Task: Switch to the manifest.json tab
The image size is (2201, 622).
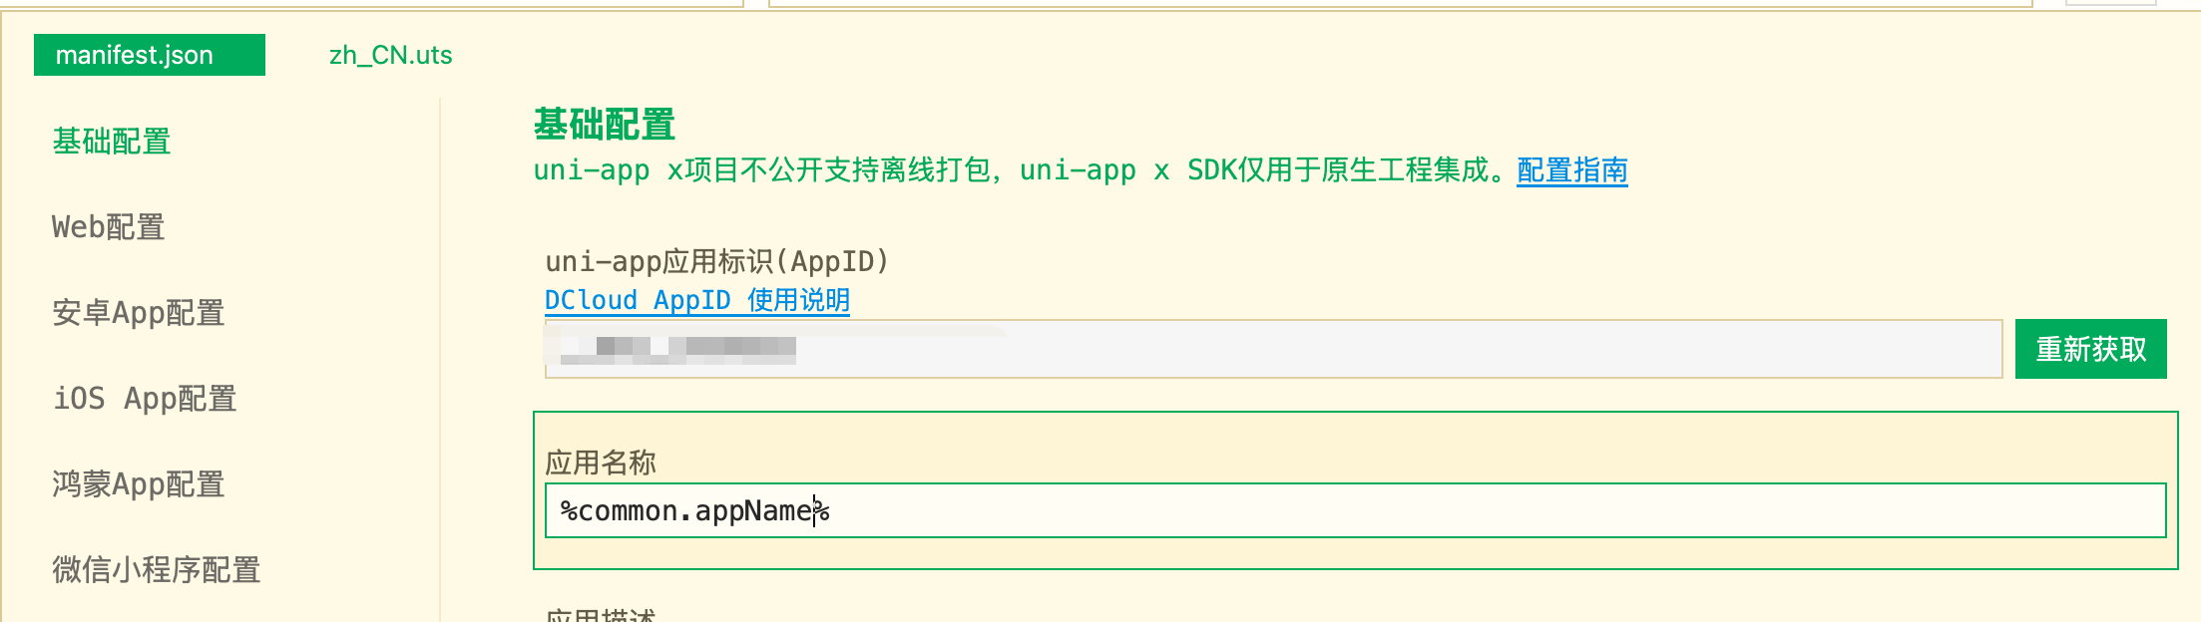Action: pyautogui.click(x=149, y=55)
